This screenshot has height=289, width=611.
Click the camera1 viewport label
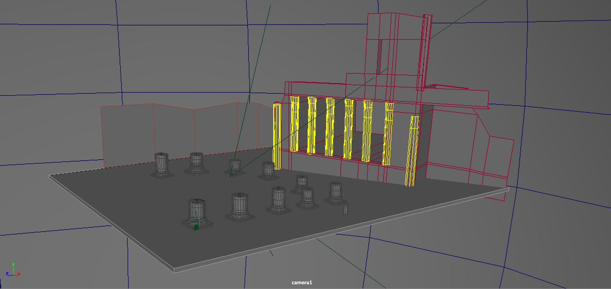[302, 283]
